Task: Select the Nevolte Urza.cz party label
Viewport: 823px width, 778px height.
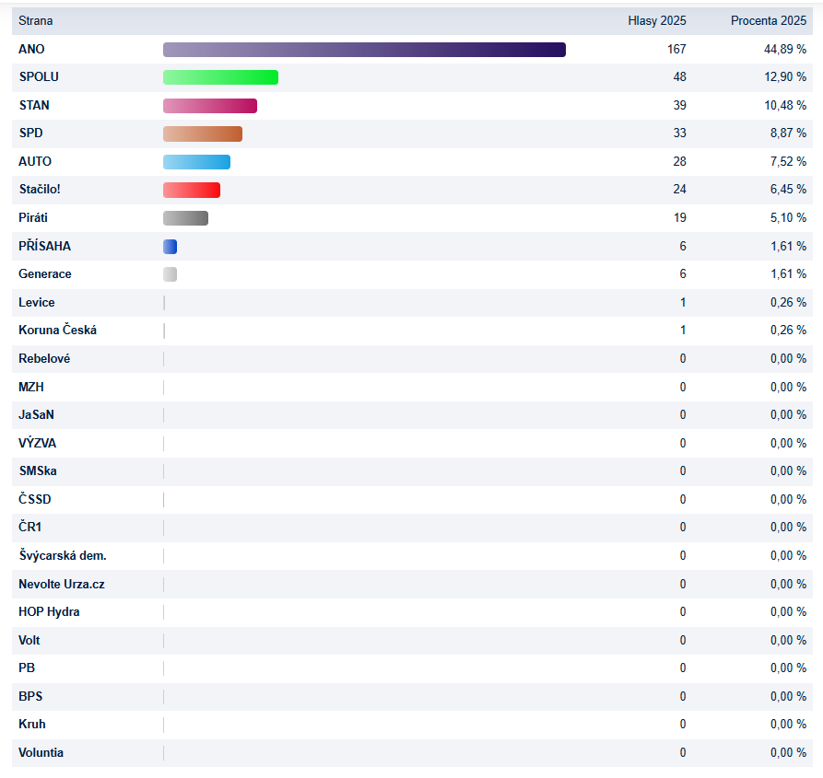Action: pyautogui.click(x=62, y=584)
